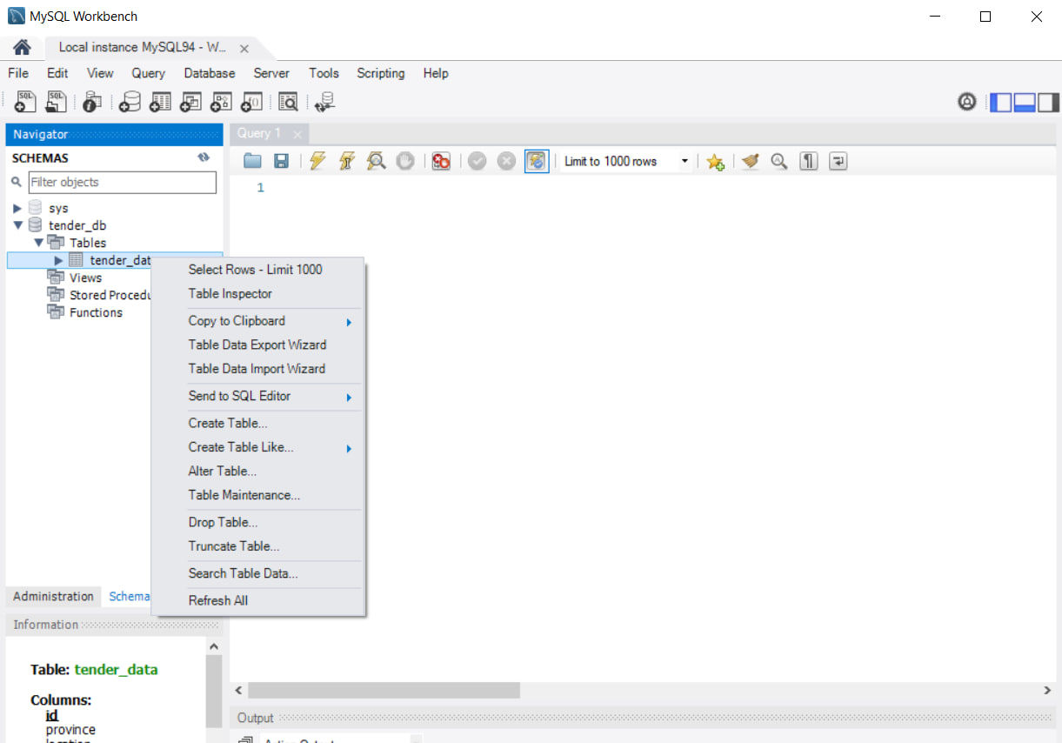Toggle word wrapping in editor

pyautogui.click(x=838, y=161)
